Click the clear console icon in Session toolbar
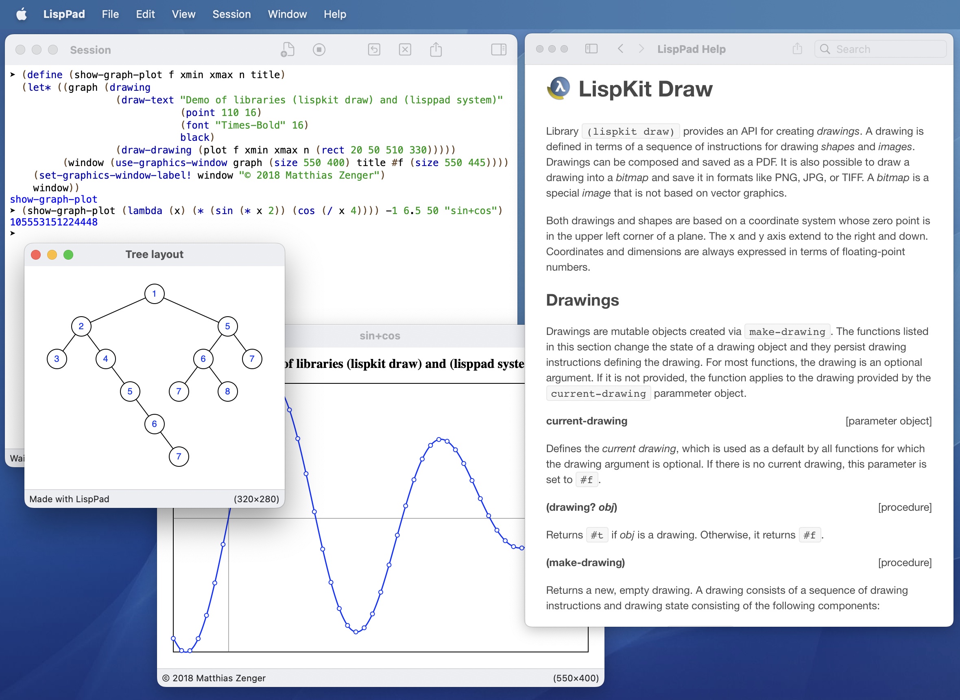The image size is (960, 700). [x=405, y=50]
